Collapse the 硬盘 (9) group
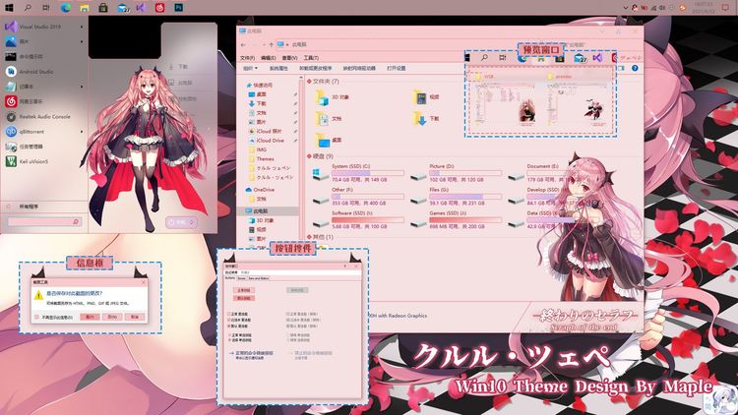Viewport: 738px width, 415px height. 309,156
